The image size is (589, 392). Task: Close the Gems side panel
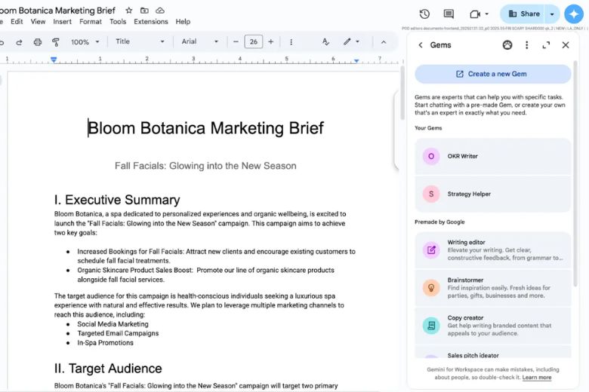click(566, 45)
